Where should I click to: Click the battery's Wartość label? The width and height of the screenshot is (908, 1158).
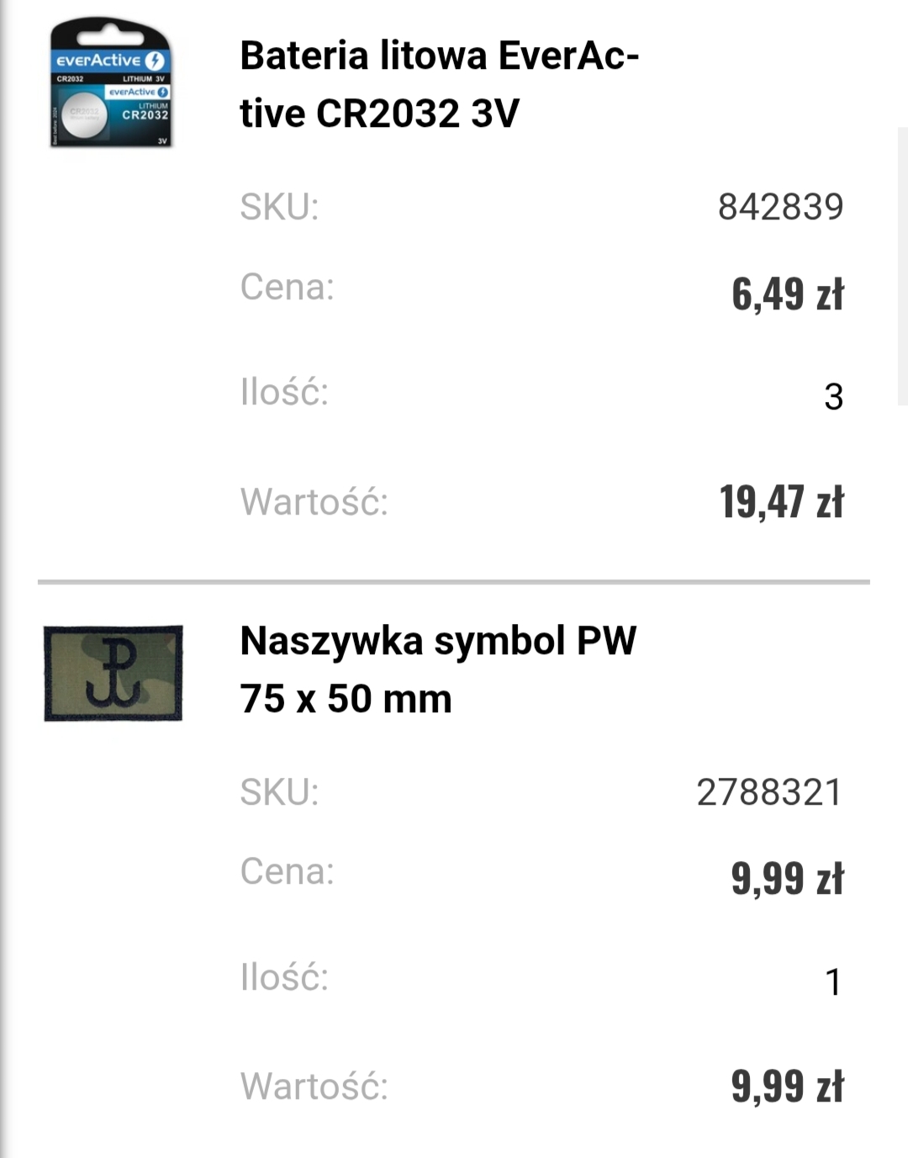(x=314, y=502)
